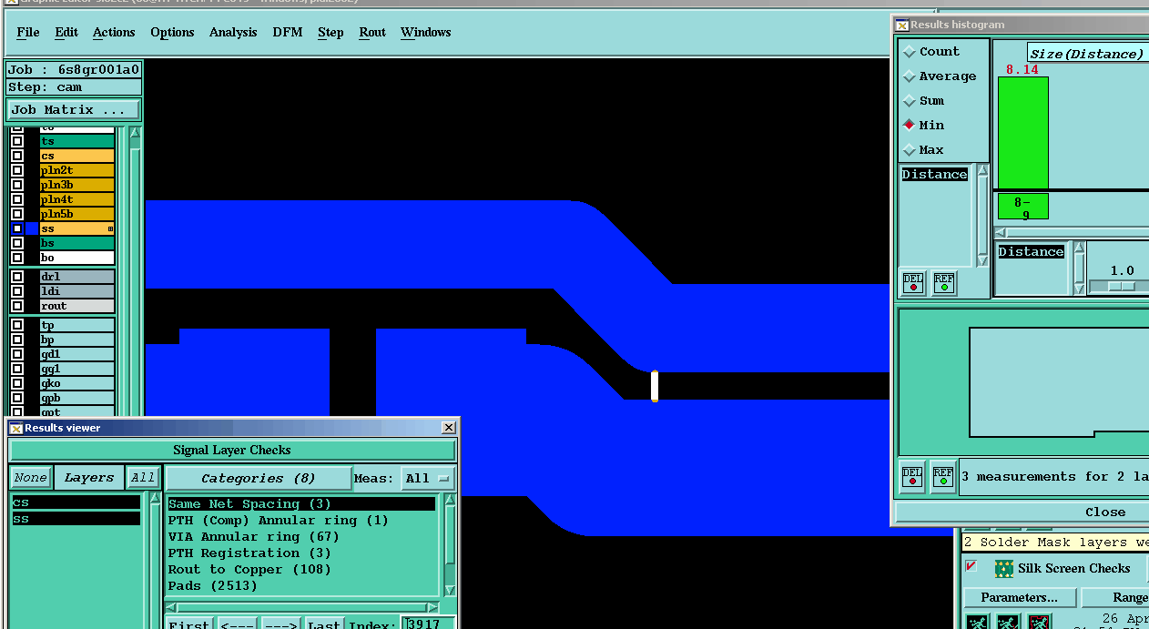Image resolution: width=1149 pixels, height=629 pixels.
Task: Open the DFM menu
Action: tap(288, 32)
